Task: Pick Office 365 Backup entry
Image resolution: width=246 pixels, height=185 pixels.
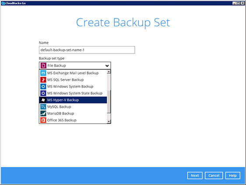Action: [x=73, y=120]
